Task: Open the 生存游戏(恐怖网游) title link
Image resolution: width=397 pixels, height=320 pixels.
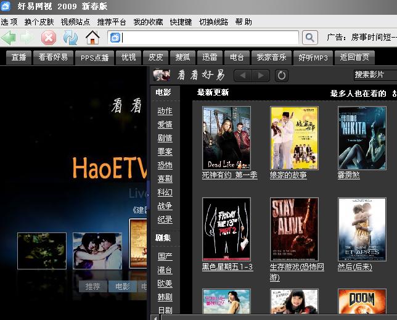Action: coord(297,272)
